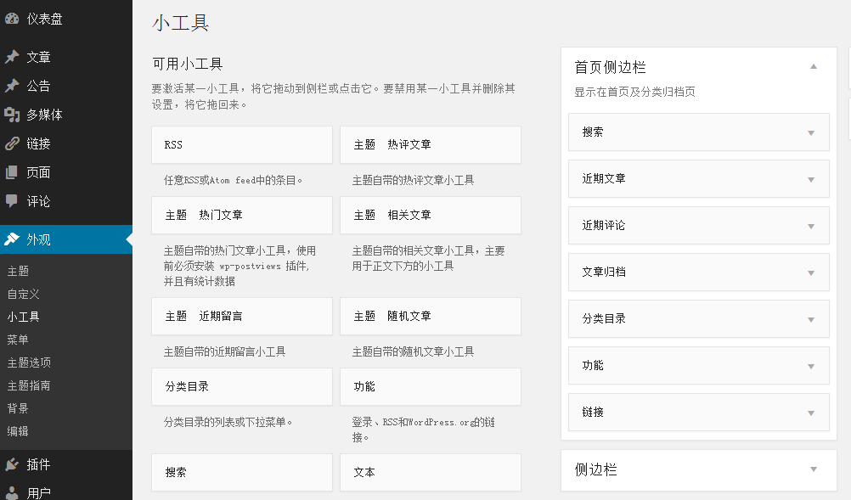Click the 文章 pushpin icon
Viewport: 851px width, 500px height.
pyautogui.click(x=12, y=58)
